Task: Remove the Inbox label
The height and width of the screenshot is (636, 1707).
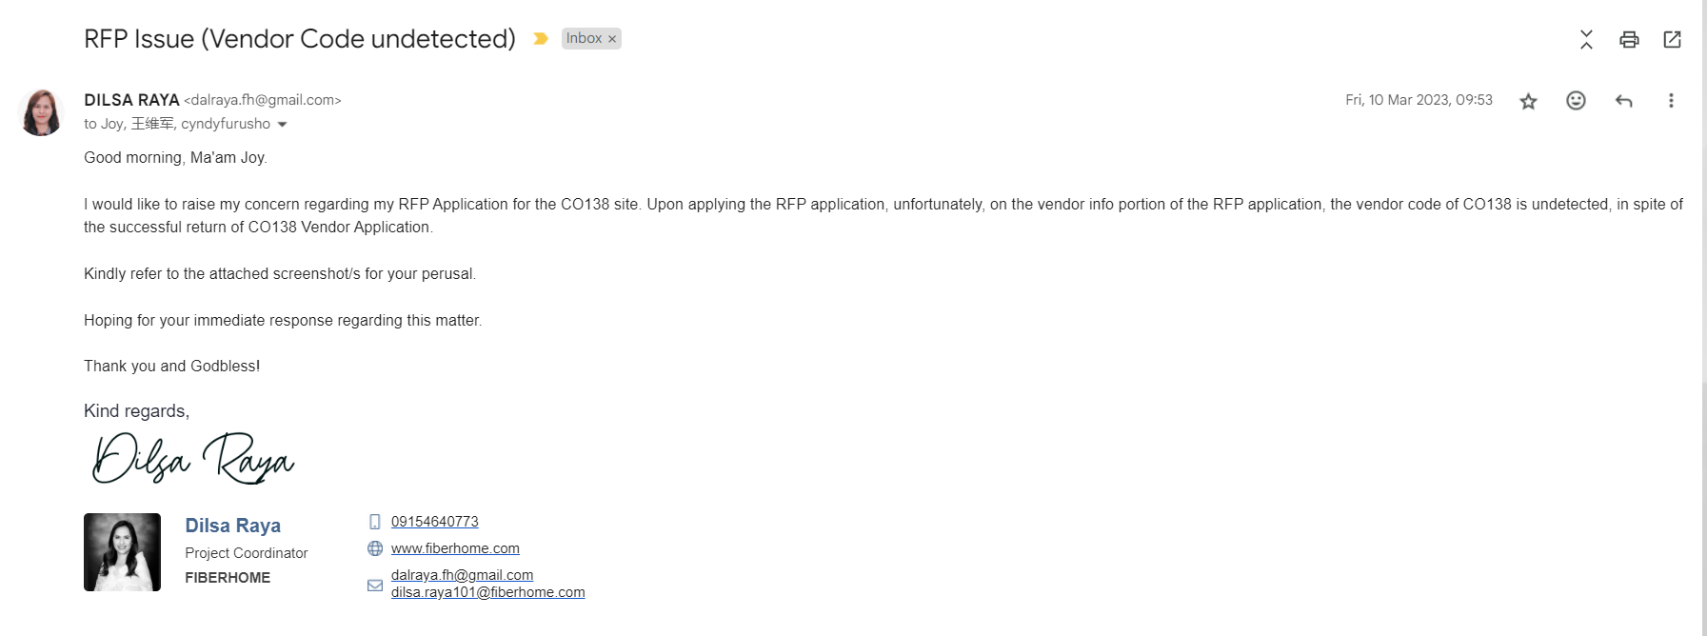Action: [x=612, y=39]
